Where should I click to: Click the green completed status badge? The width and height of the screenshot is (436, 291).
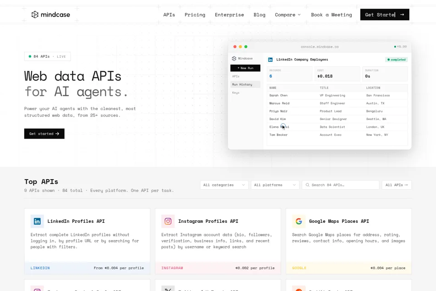(x=396, y=60)
